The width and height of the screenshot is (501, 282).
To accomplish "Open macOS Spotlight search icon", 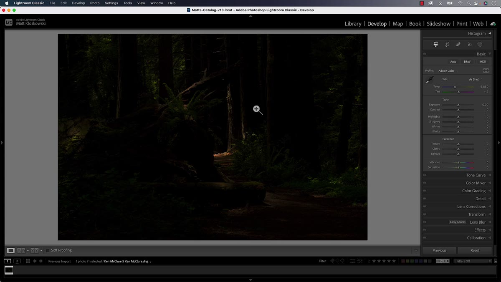I will pyautogui.click(x=469, y=3).
